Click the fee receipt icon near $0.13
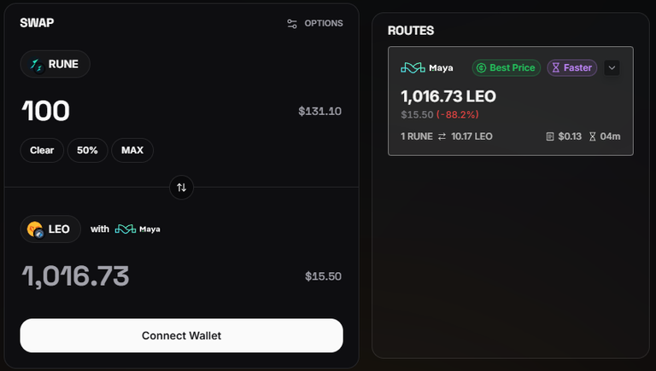This screenshot has width=656, height=371. pyautogui.click(x=550, y=136)
